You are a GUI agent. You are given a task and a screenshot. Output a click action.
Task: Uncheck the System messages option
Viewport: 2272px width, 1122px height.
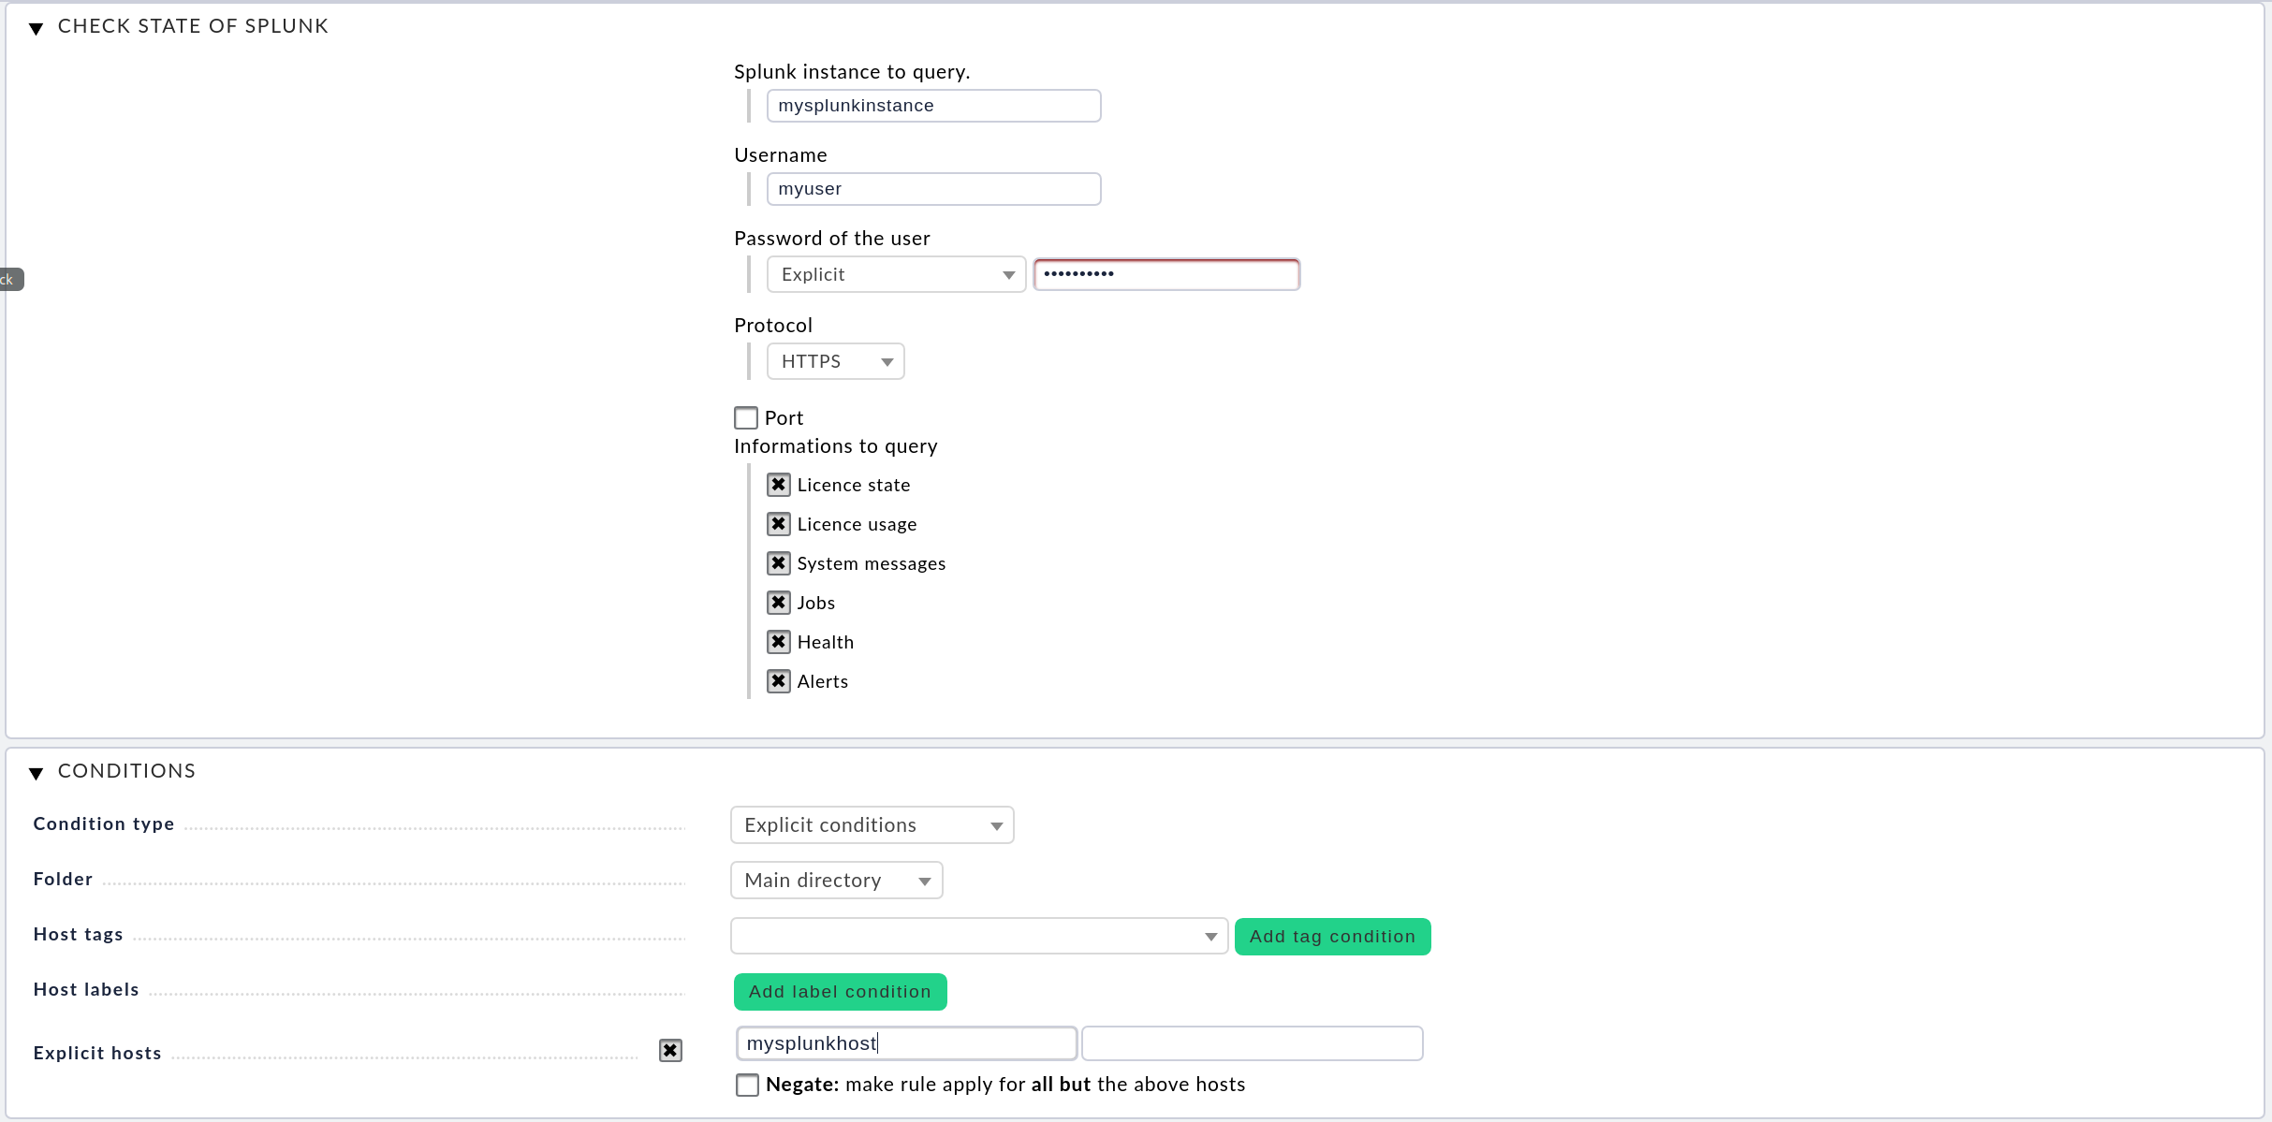coord(778,563)
